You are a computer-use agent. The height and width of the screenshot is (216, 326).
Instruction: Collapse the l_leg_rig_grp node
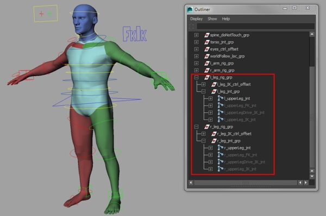(196, 77)
